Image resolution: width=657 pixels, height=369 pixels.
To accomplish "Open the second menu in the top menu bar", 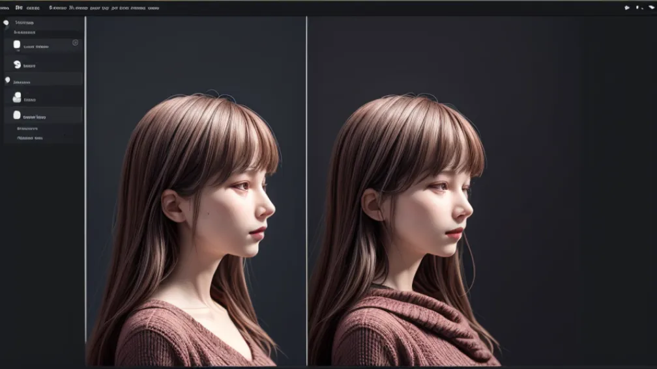I will pos(19,8).
